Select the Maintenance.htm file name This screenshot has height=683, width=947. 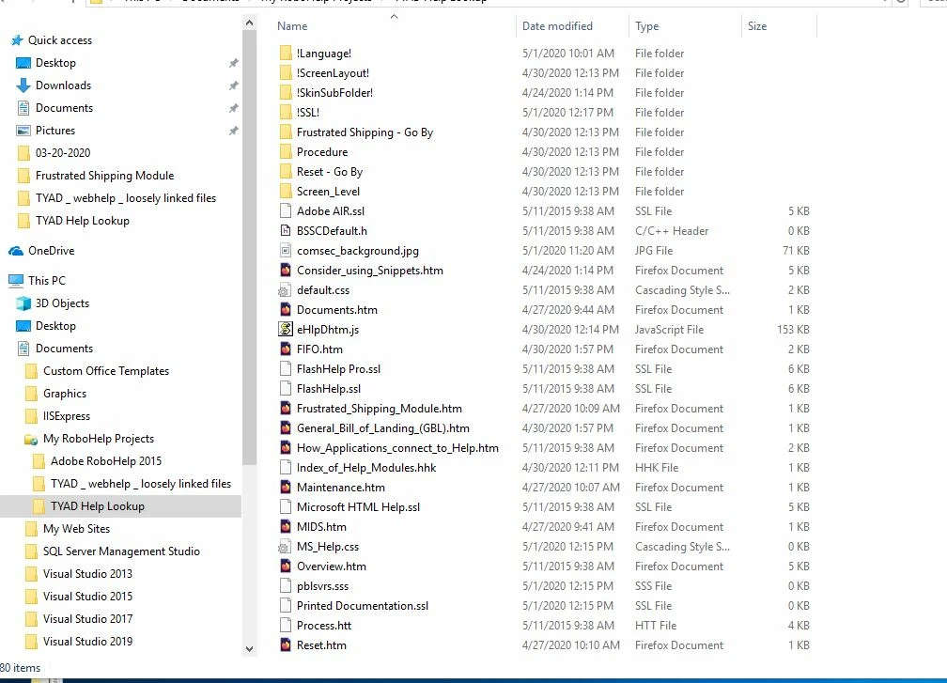coord(341,488)
